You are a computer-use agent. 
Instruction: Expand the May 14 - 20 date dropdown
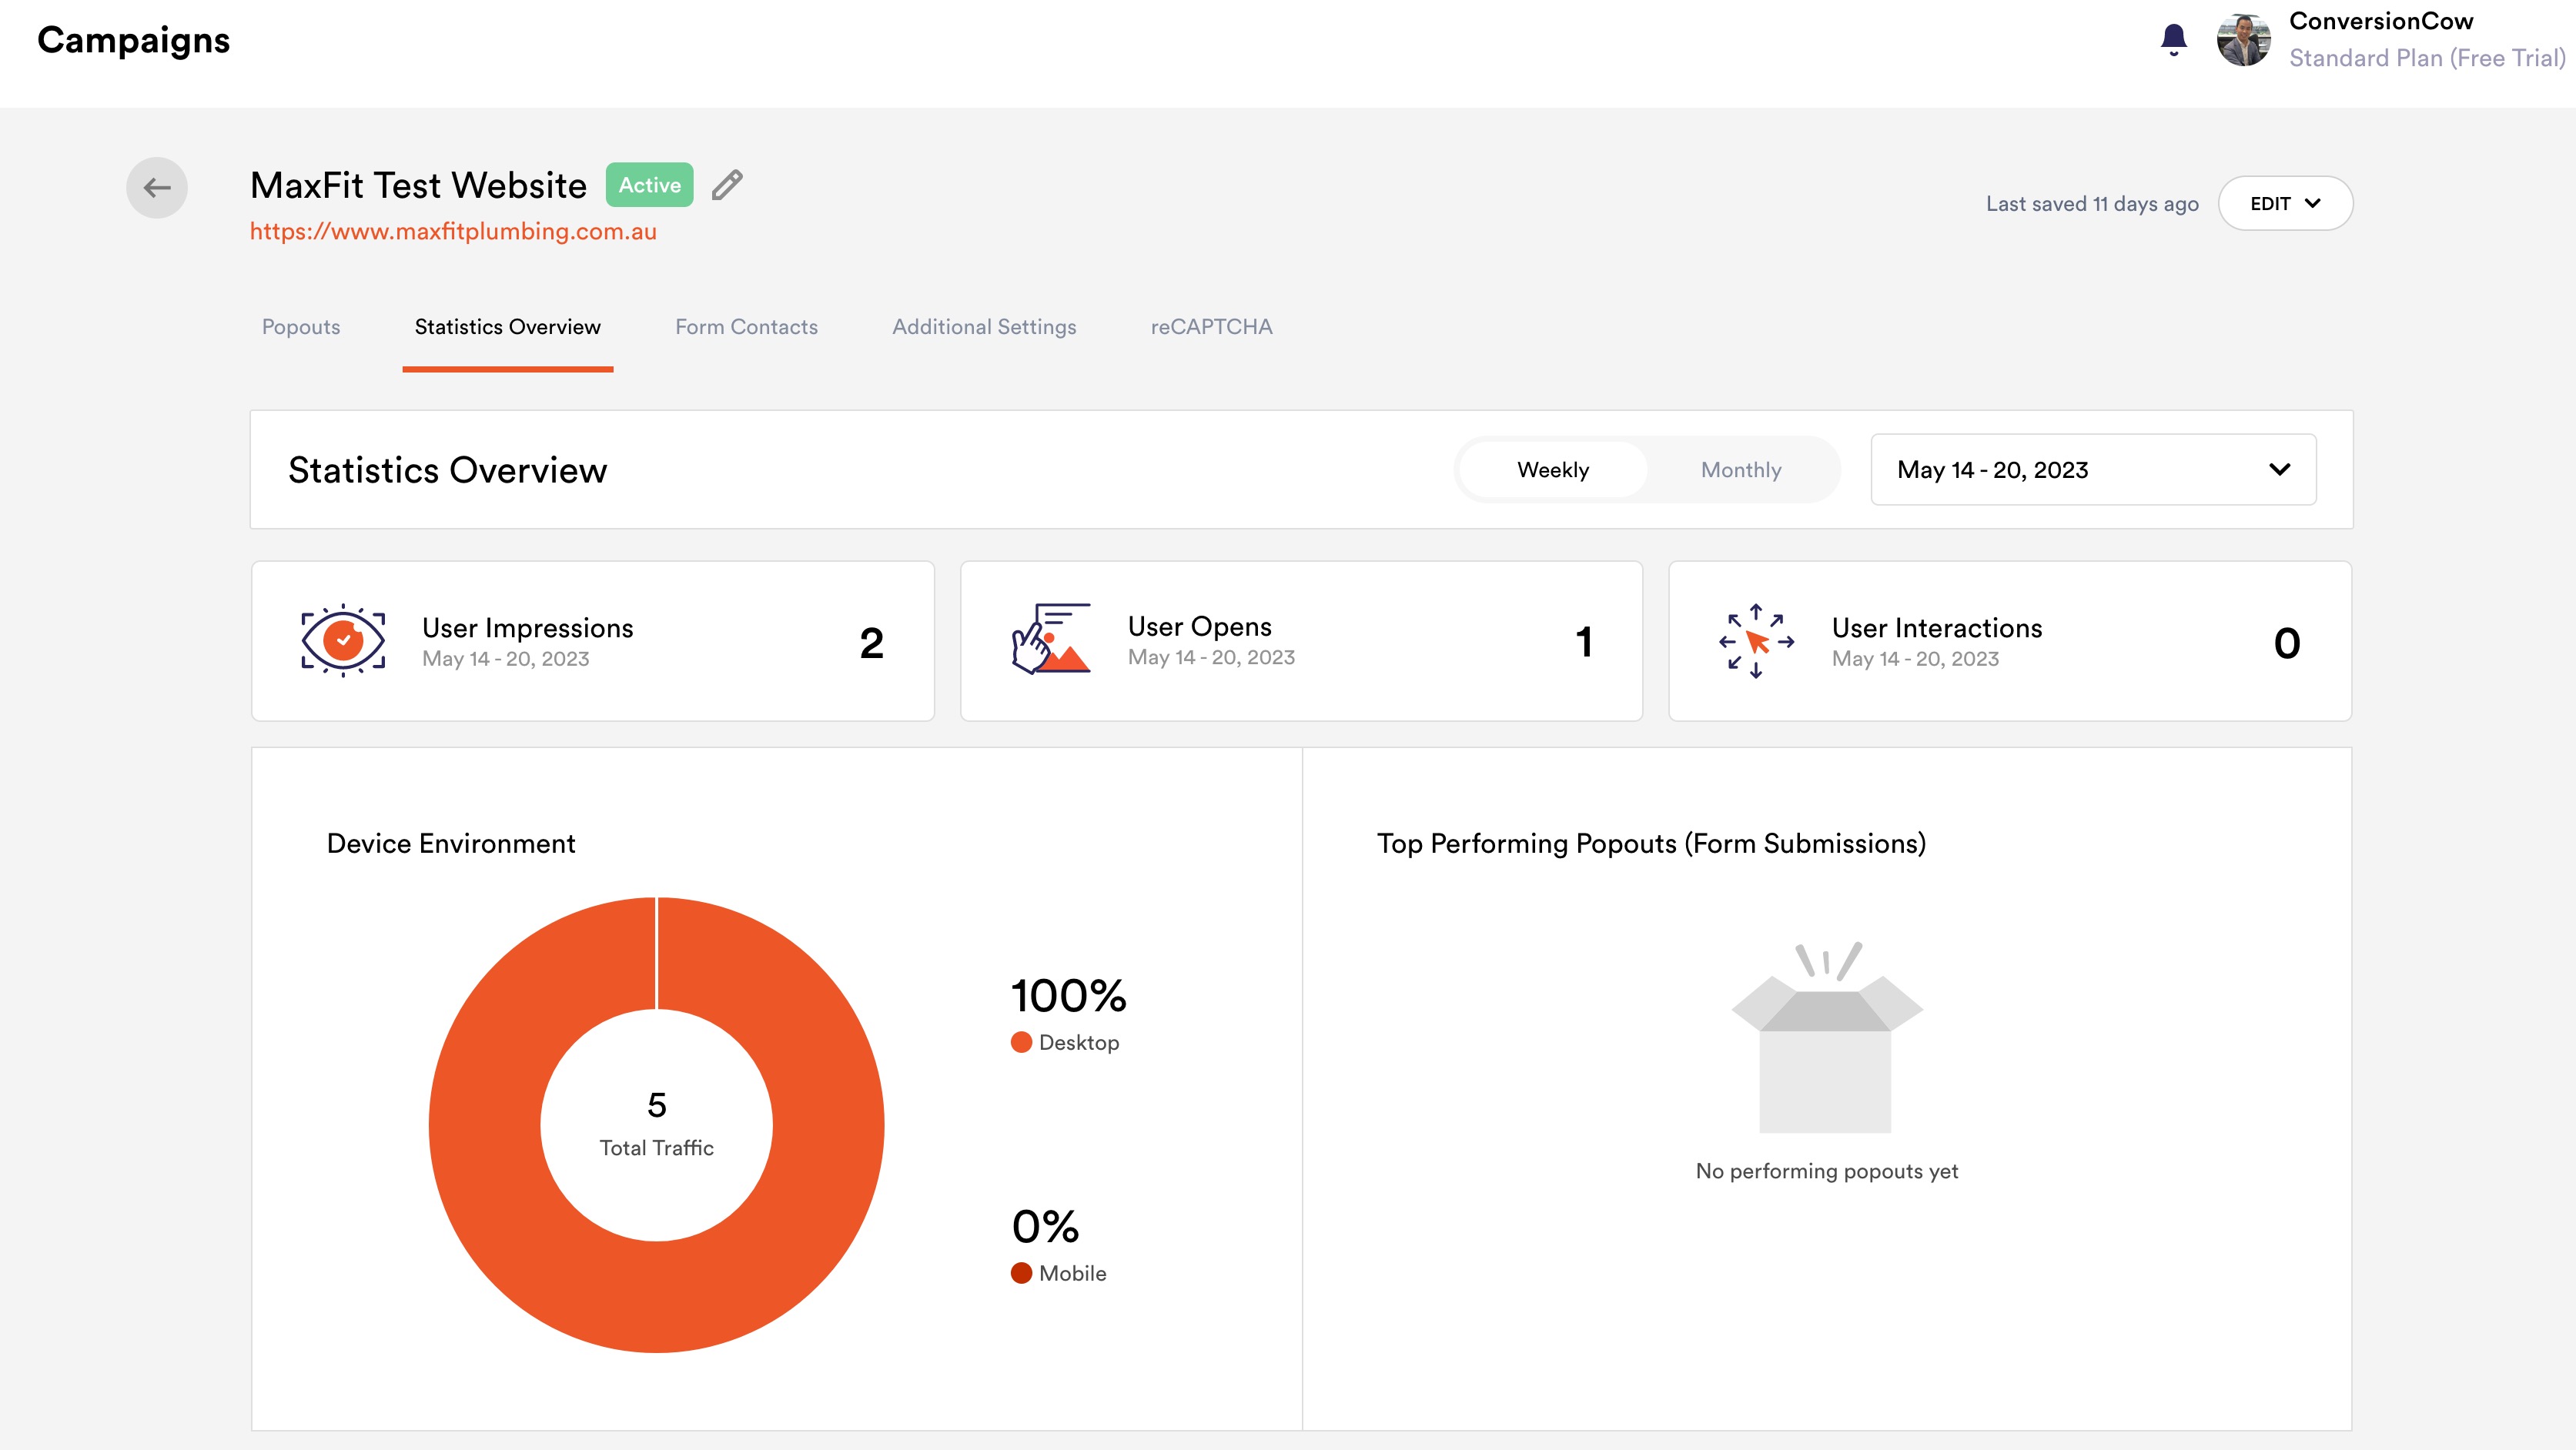click(2093, 470)
